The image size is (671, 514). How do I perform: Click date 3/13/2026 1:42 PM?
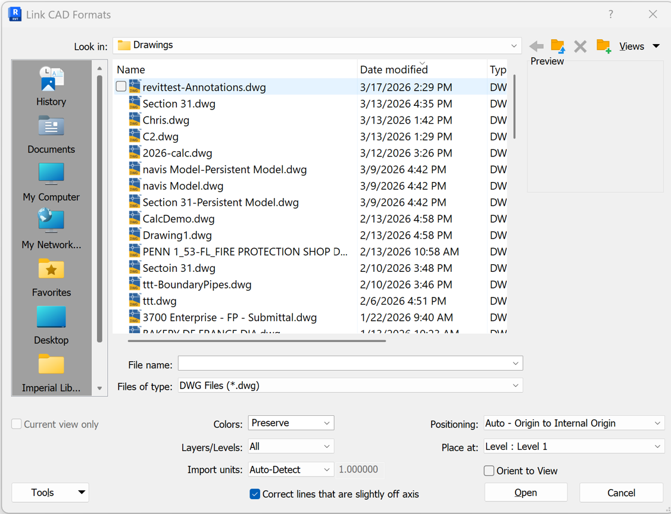click(x=406, y=120)
